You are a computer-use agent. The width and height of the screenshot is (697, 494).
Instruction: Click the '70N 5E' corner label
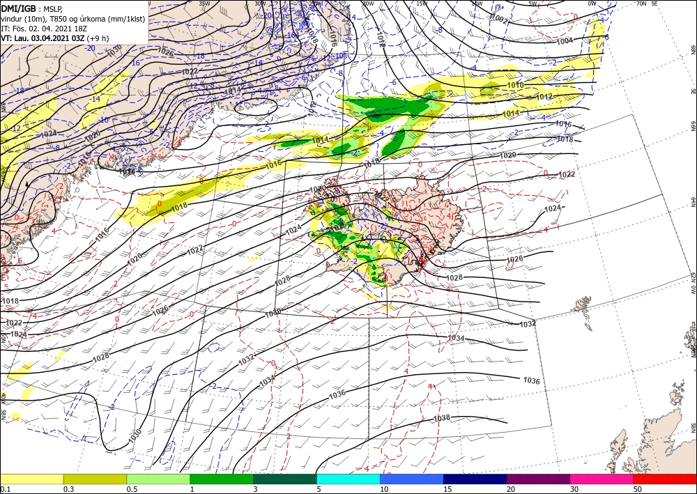pos(647,3)
